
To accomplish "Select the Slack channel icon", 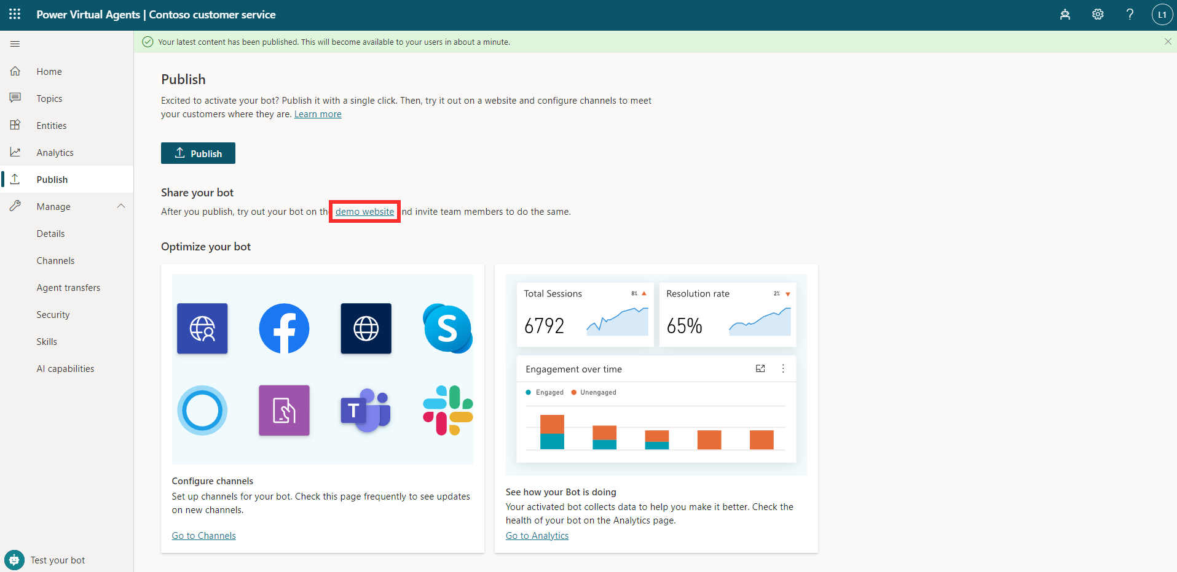I will click(447, 410).
